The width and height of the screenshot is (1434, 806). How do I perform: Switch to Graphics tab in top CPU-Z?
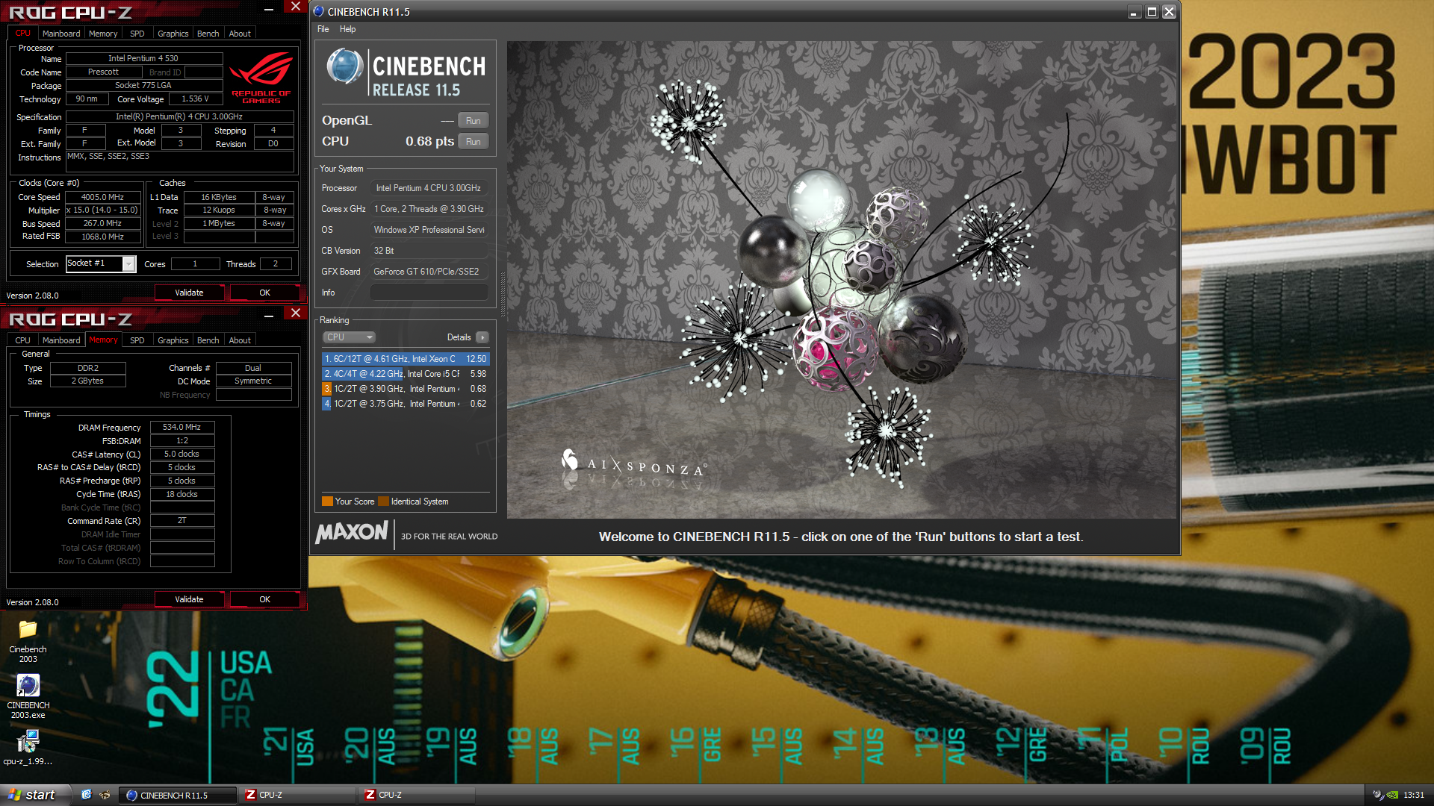(173, 34)
